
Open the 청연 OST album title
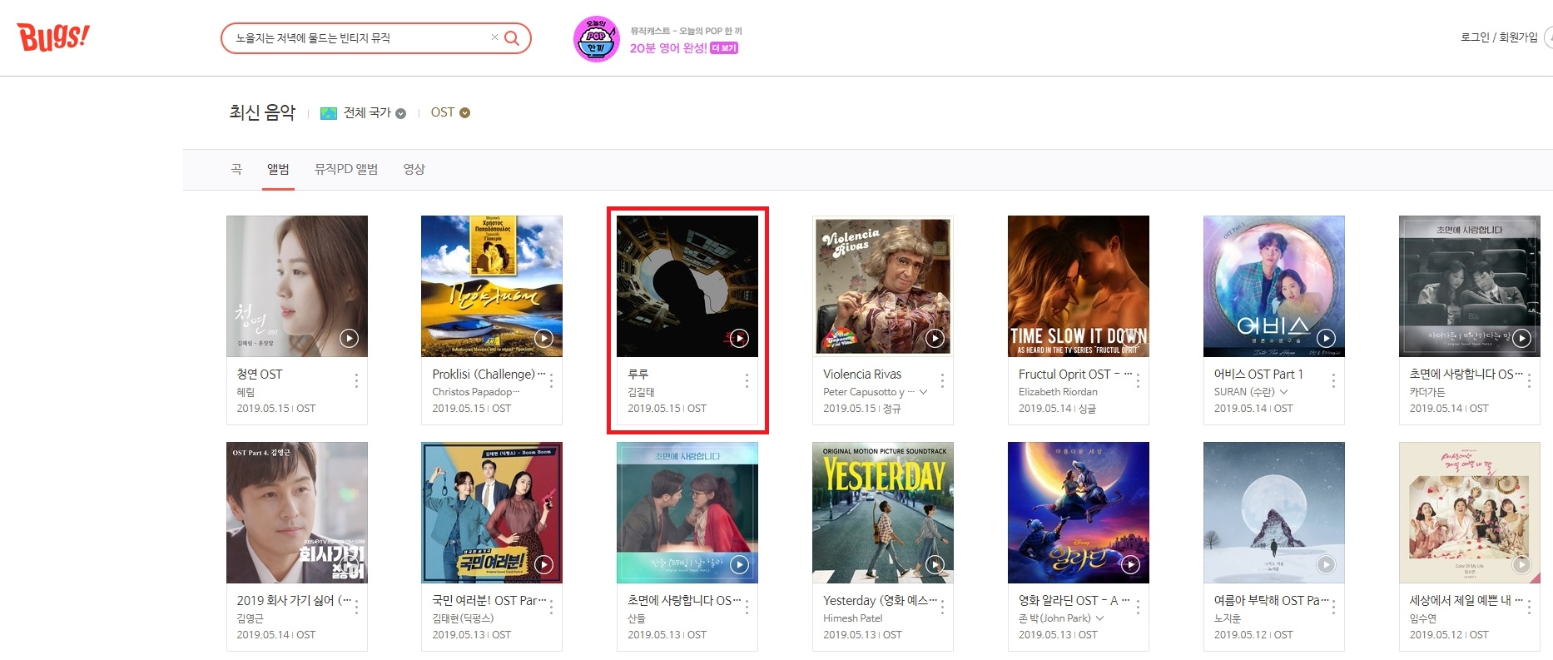260,375
